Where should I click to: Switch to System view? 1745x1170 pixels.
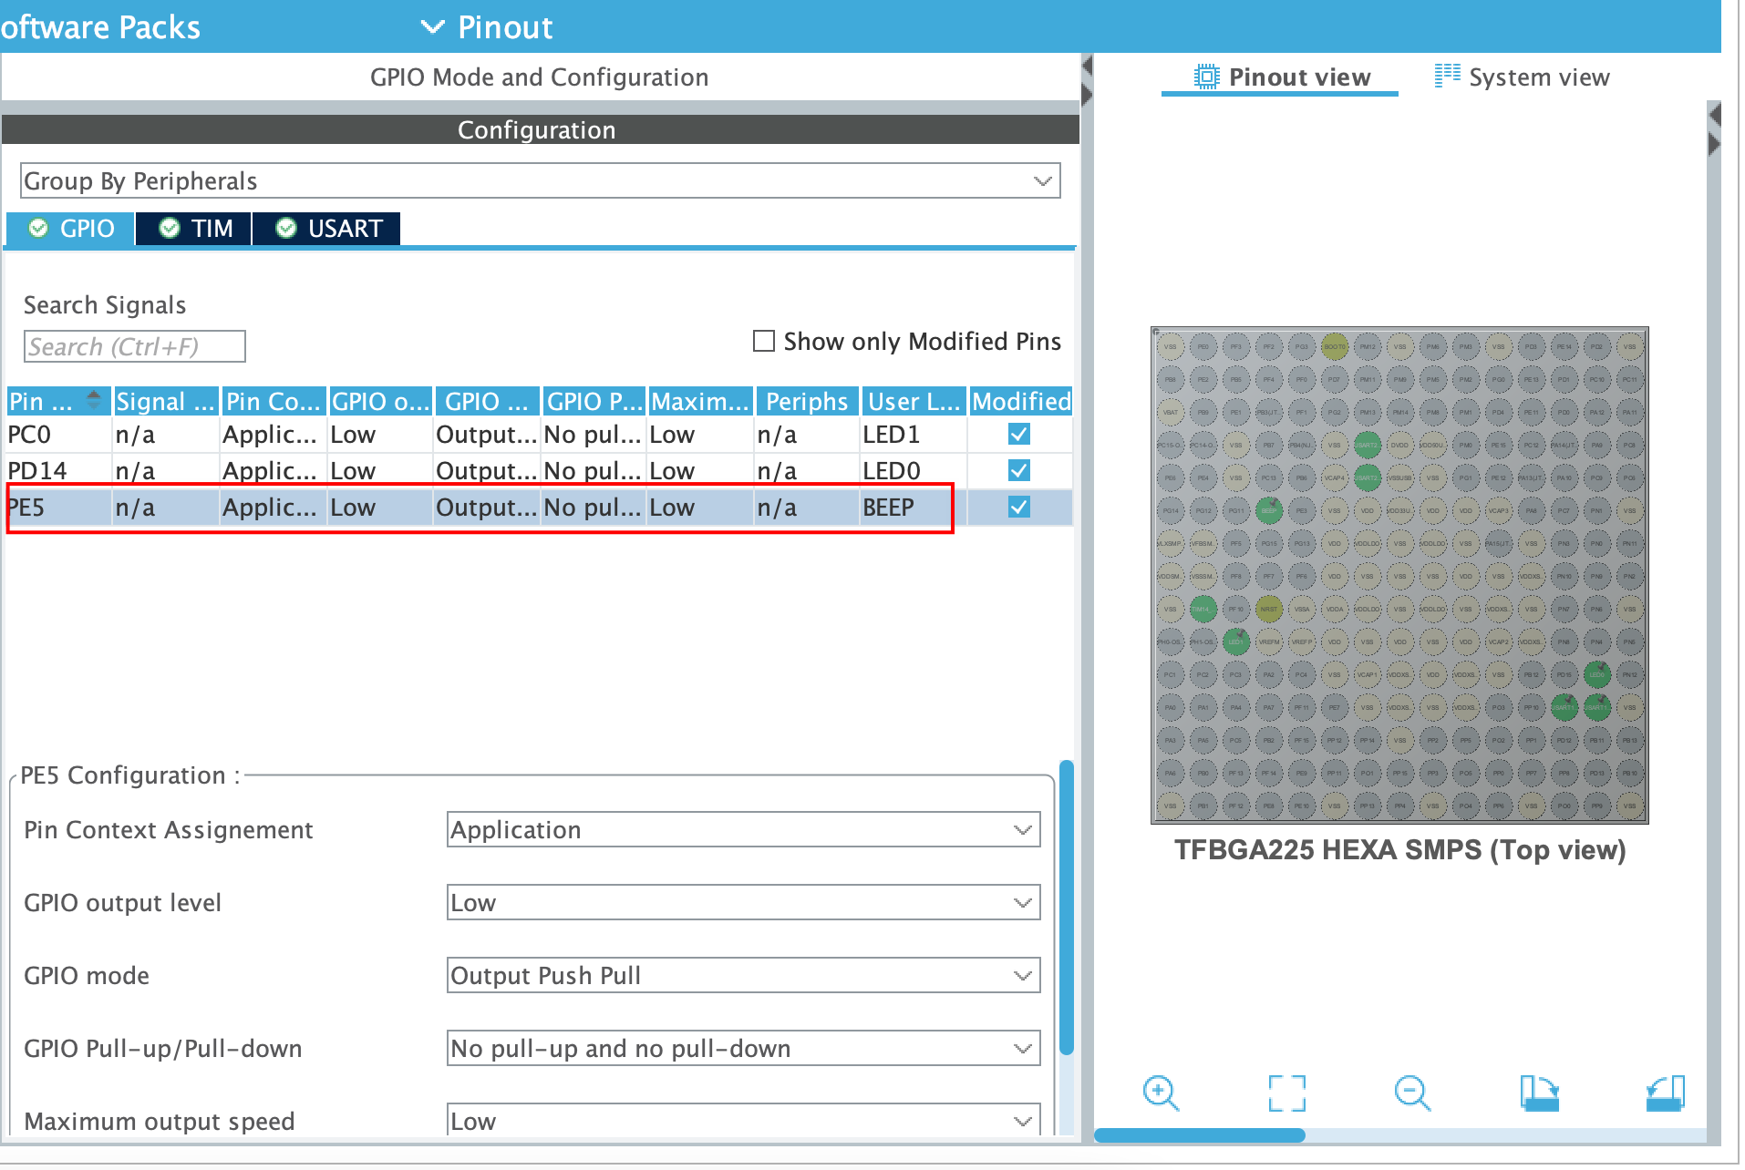(1522, 77)
